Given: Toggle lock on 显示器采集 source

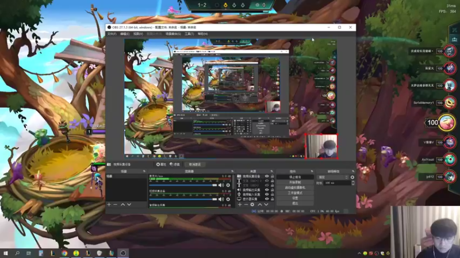Looking at the screenshot, I should point(272,199).
